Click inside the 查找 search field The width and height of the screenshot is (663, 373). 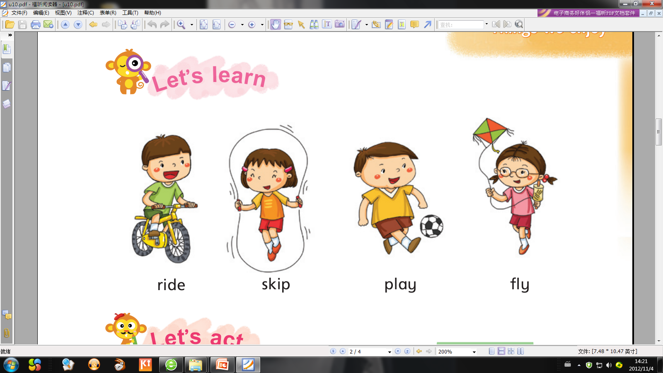(461, 25)
